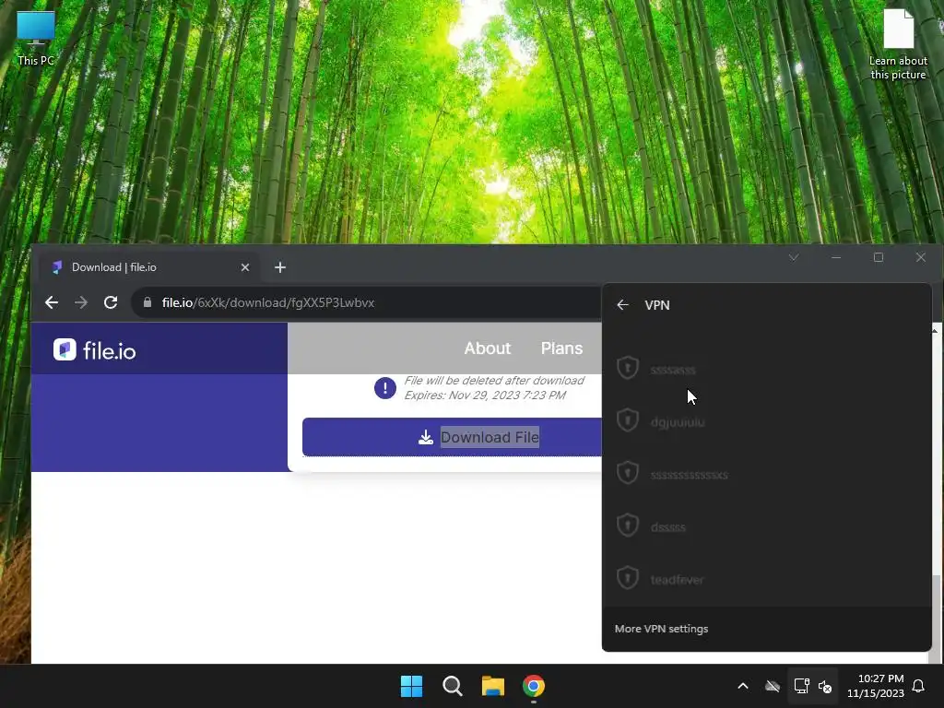Select the dsssss VPN connection
The image size is (944, 708).
(x=766, y=525)
